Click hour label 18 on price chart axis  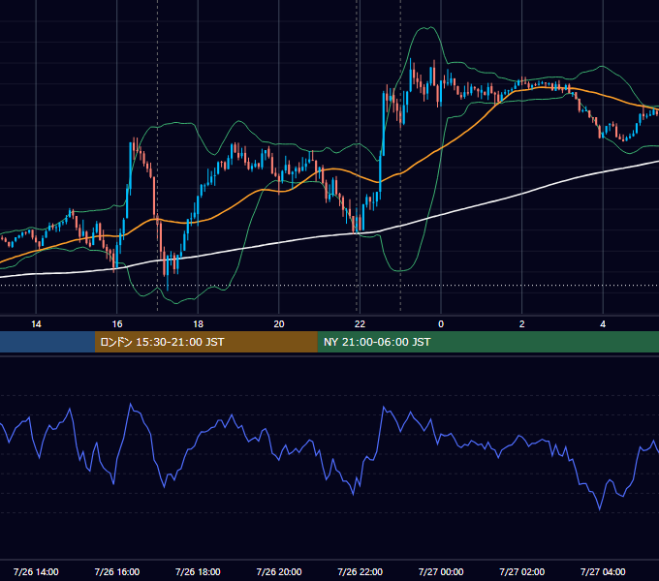[x=198, y=324]
